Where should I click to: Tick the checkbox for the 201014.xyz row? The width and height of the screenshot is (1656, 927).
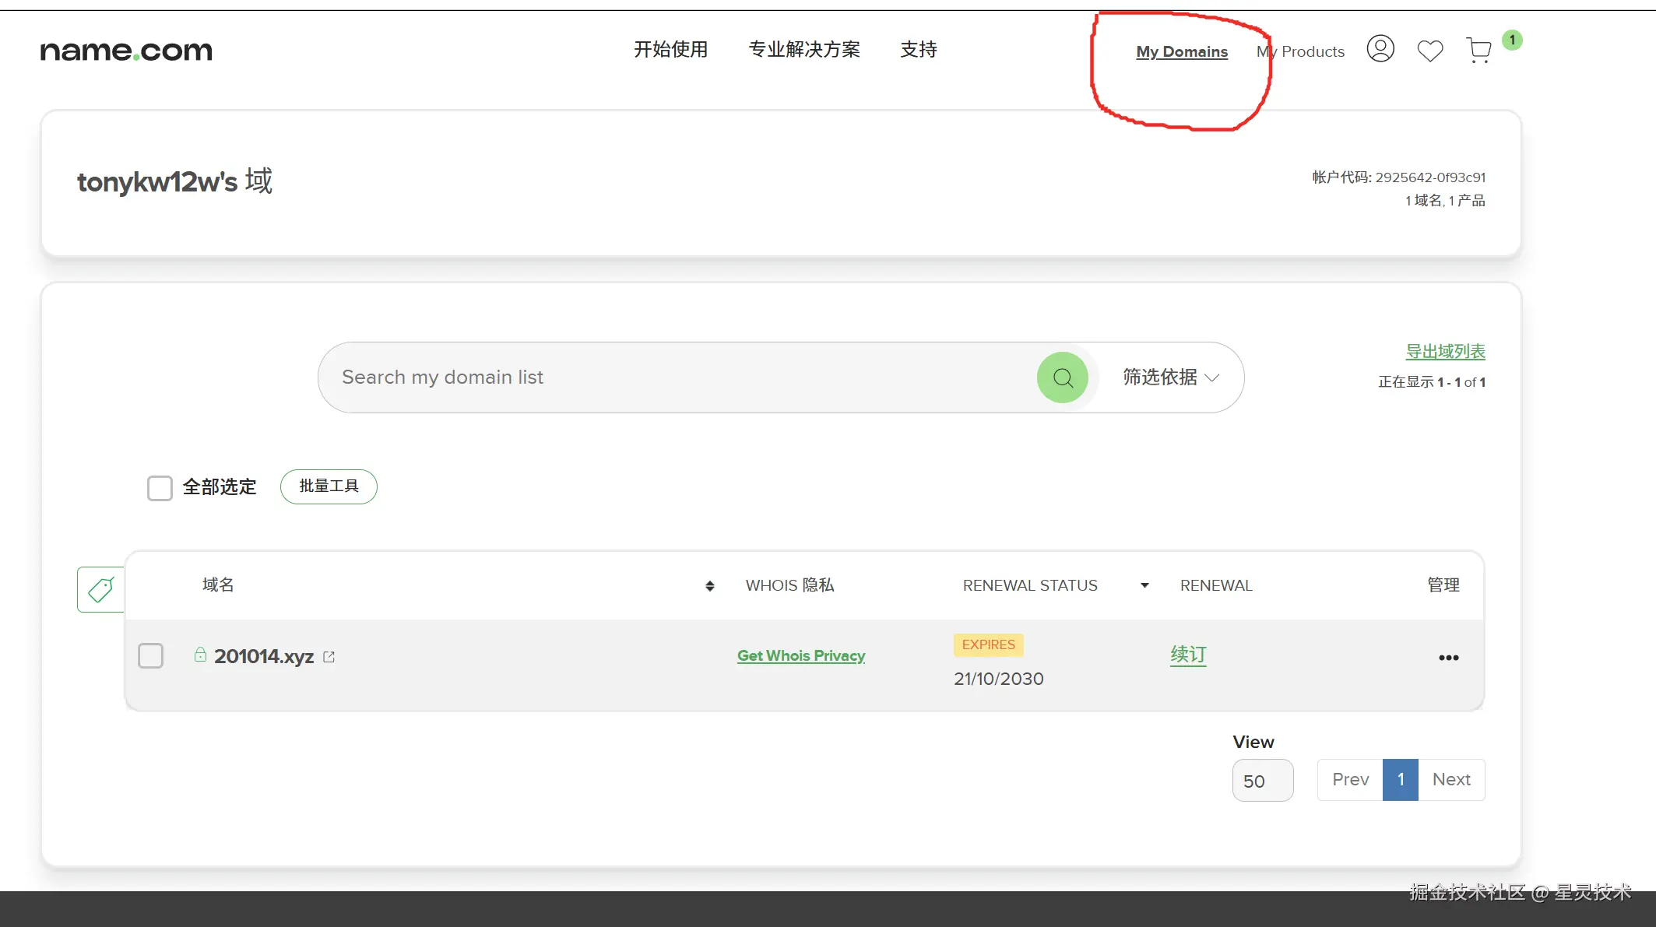click(150, 655)
